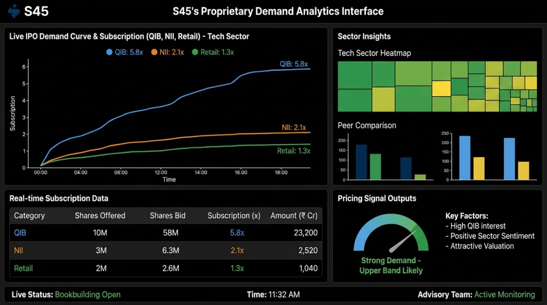
Task: Click the Peer Comparison heading
Action: [367, 125]
